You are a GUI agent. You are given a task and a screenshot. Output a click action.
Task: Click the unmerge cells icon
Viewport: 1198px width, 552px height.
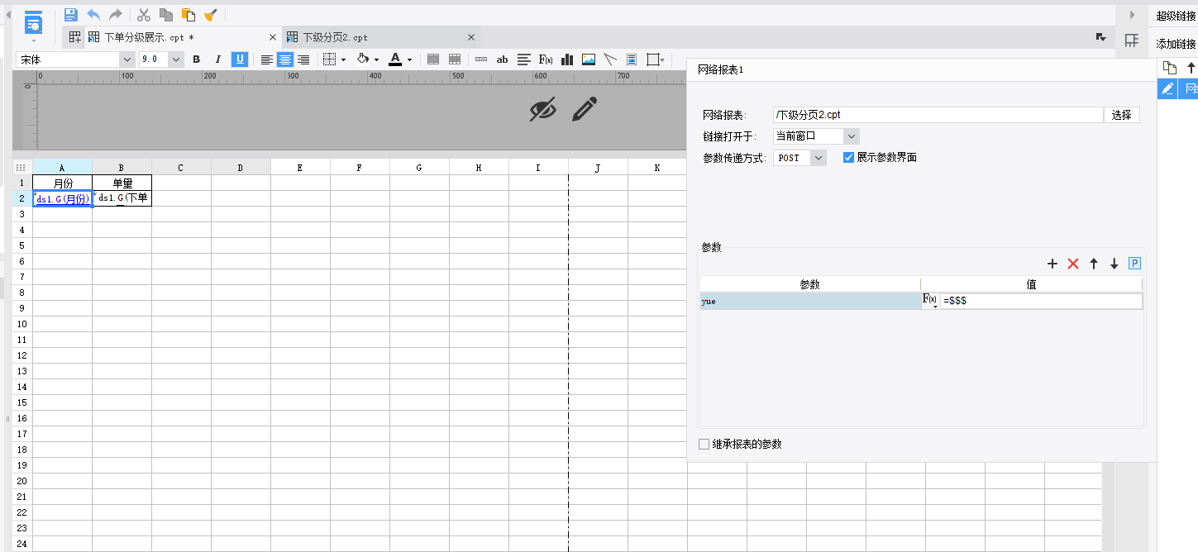[x=455, y=59]
